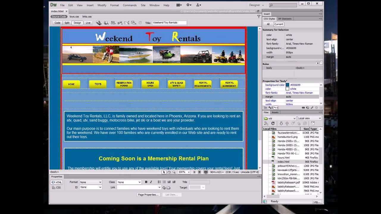Switch Properties inspector to CSS mode
381x214 pixels.
tap(56, 188)
